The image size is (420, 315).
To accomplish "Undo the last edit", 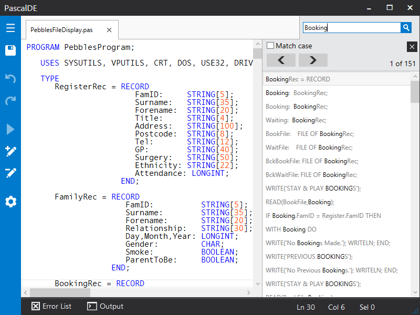I will tap(10, 78).
